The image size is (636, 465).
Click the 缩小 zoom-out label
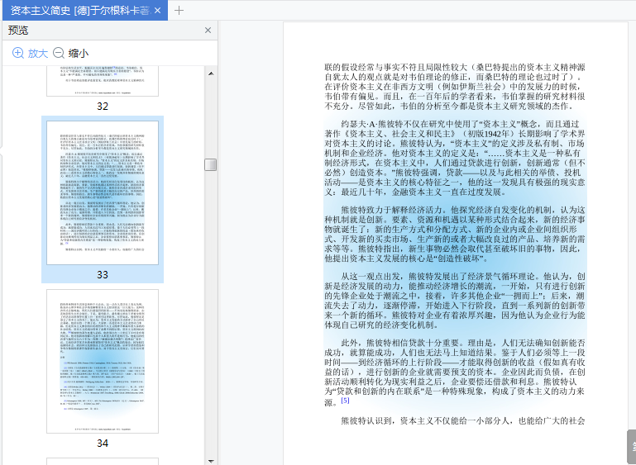pos(79,54)
